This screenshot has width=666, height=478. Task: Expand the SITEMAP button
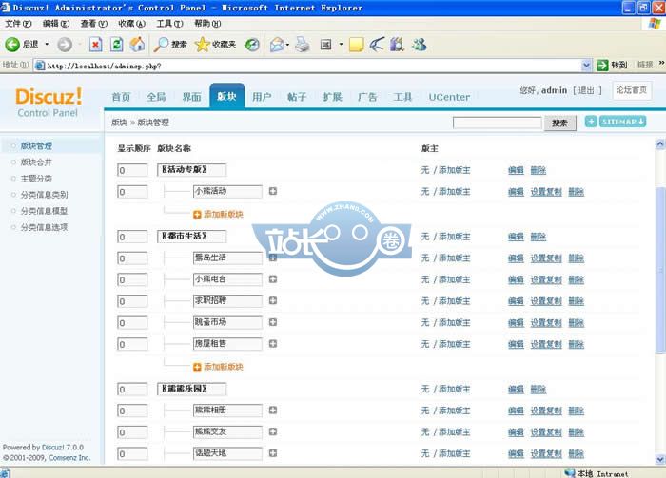[622, 122]
